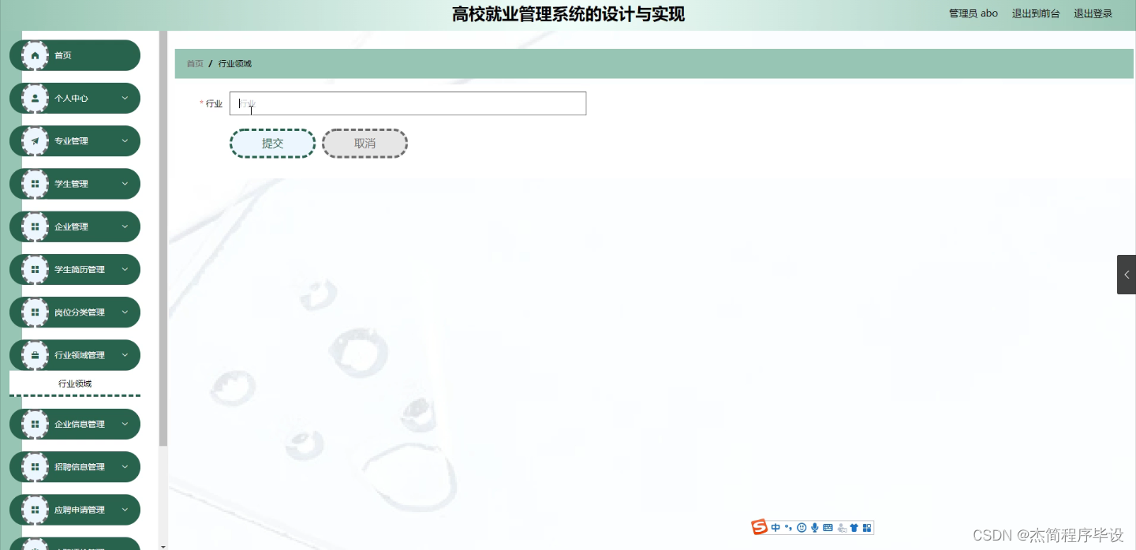
Task: Expand the 企业管理 menu
Action: pyautogui.click(x=74, y=226)
